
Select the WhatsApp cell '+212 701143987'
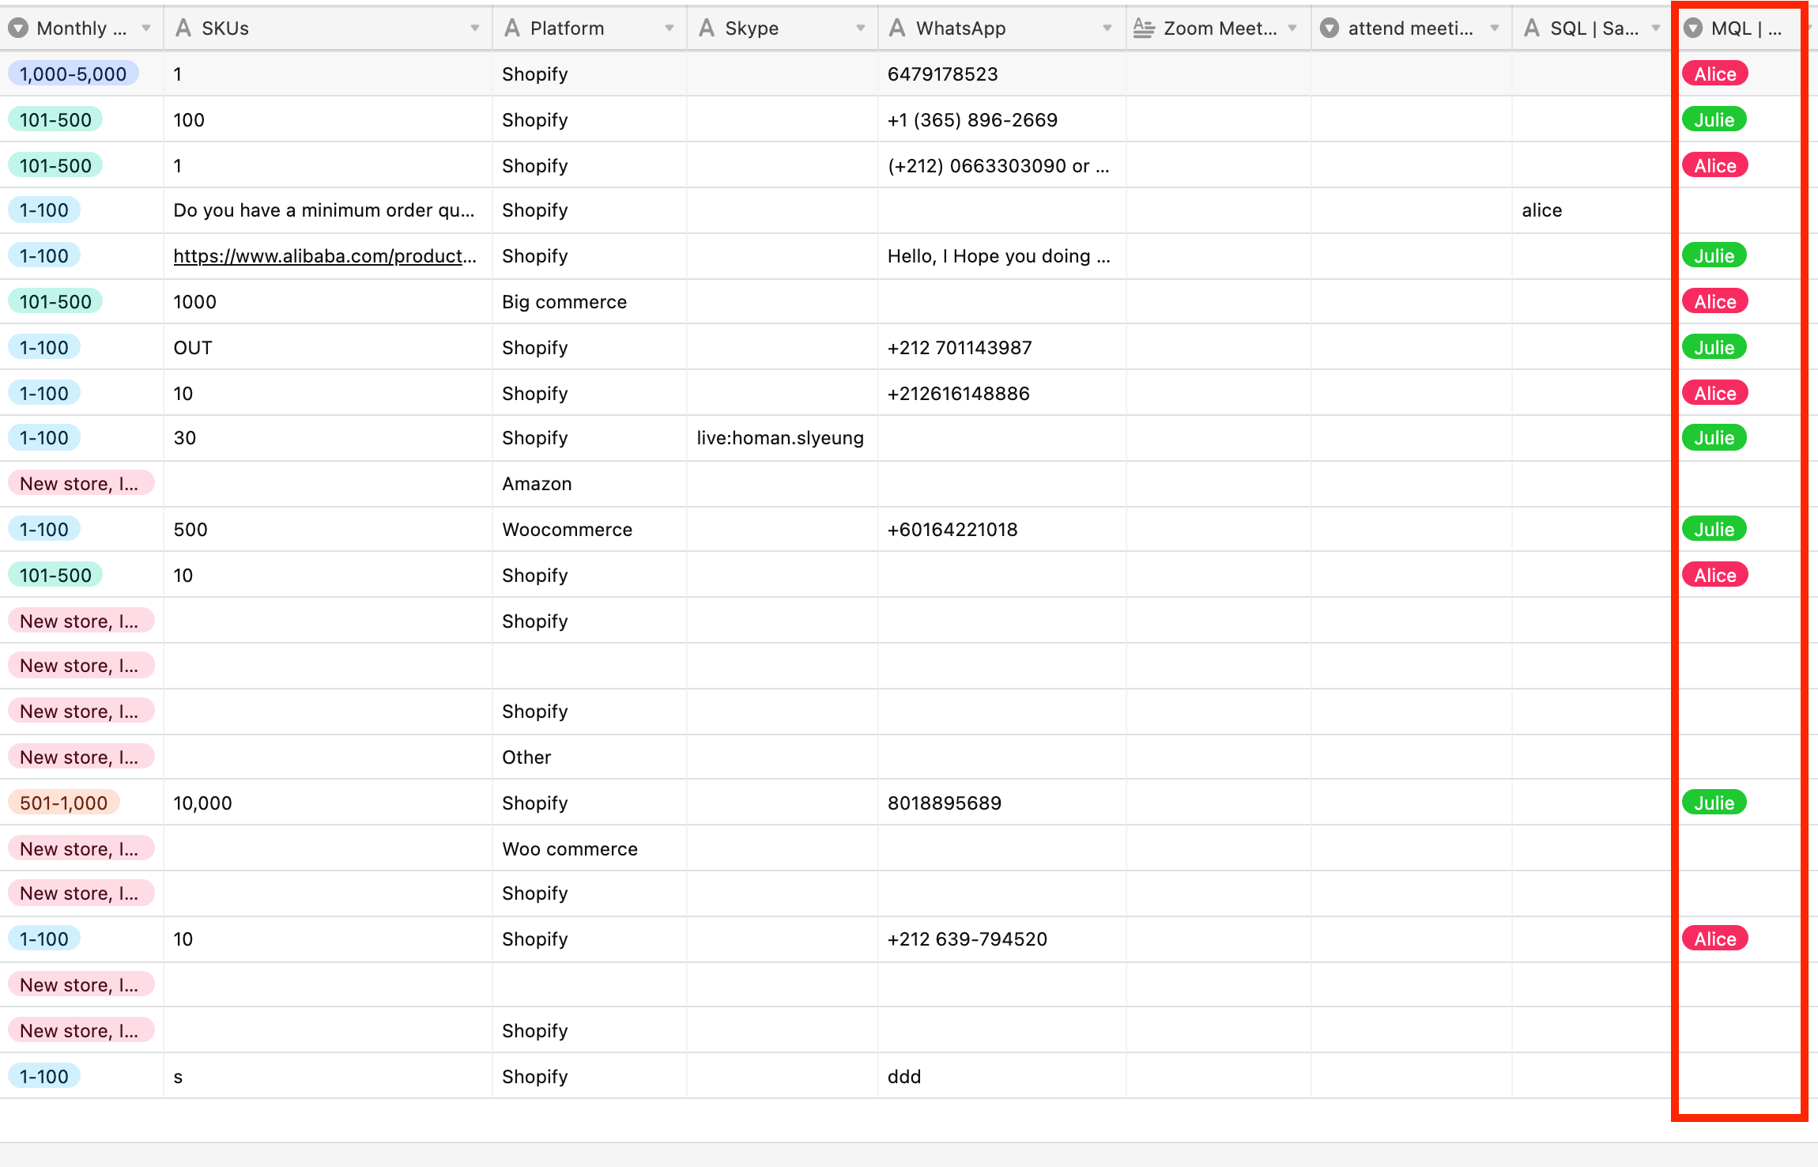pos(1001,348)
